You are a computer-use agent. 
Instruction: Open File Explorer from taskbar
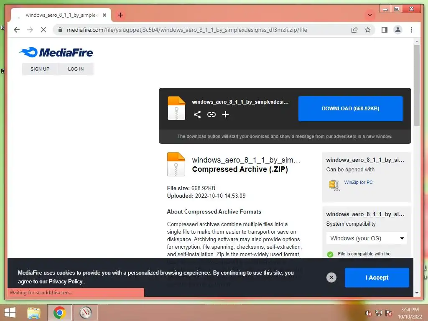(34, 313)
